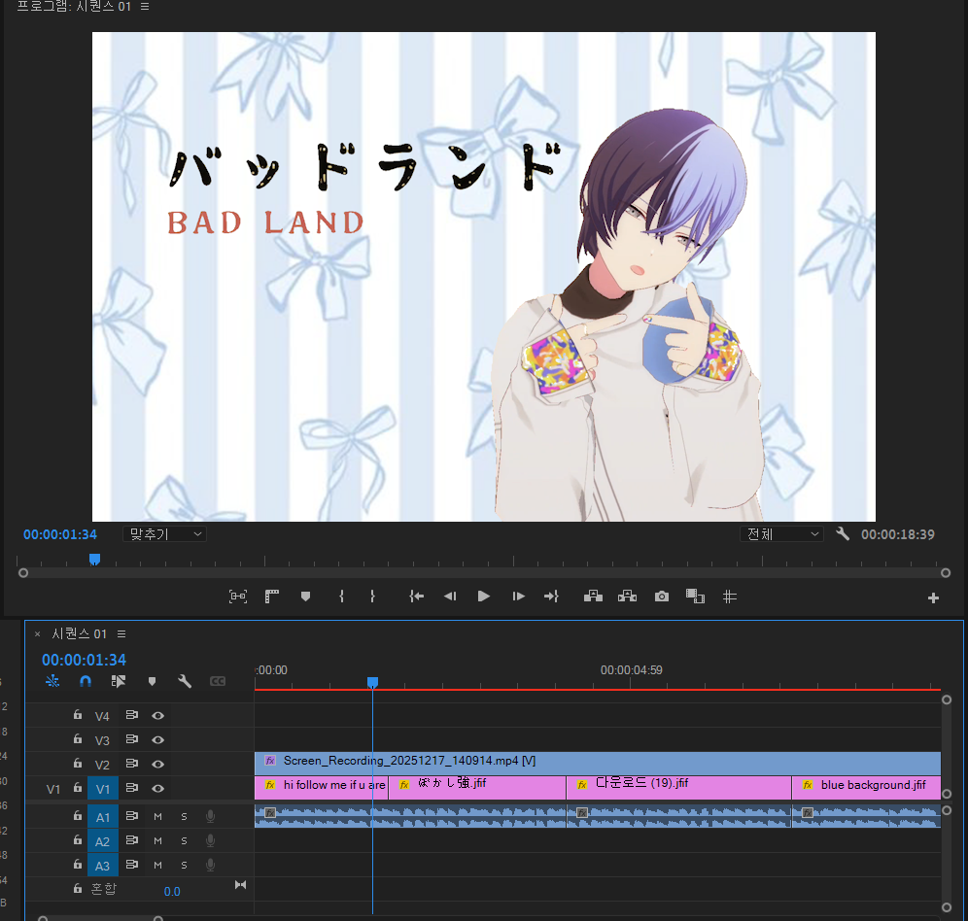Open timeline display settings wrench icon
This screenshot has height=921, width=968.
pyautogui.click(x=185, y=682)
